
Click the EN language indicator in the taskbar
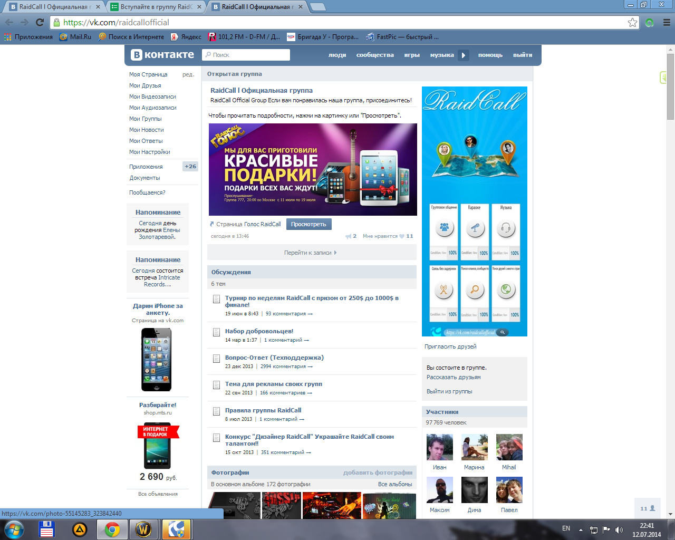(x=566, y=528)
